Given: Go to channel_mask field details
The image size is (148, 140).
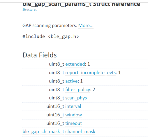Looking at the screenshot, I should click(x=80, y=132).
